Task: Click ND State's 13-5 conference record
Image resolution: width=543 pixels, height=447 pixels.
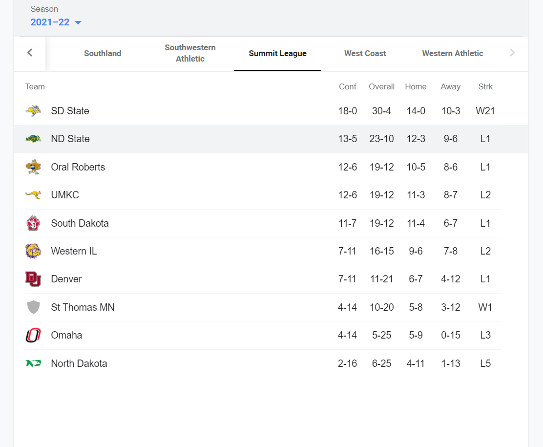Action: tap(347, 139)
